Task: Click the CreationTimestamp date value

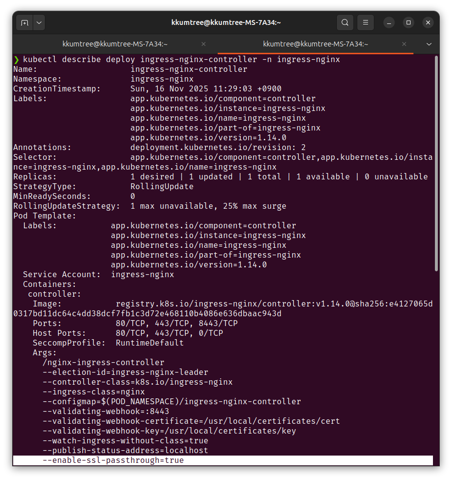Action: [x=206, y=89]
